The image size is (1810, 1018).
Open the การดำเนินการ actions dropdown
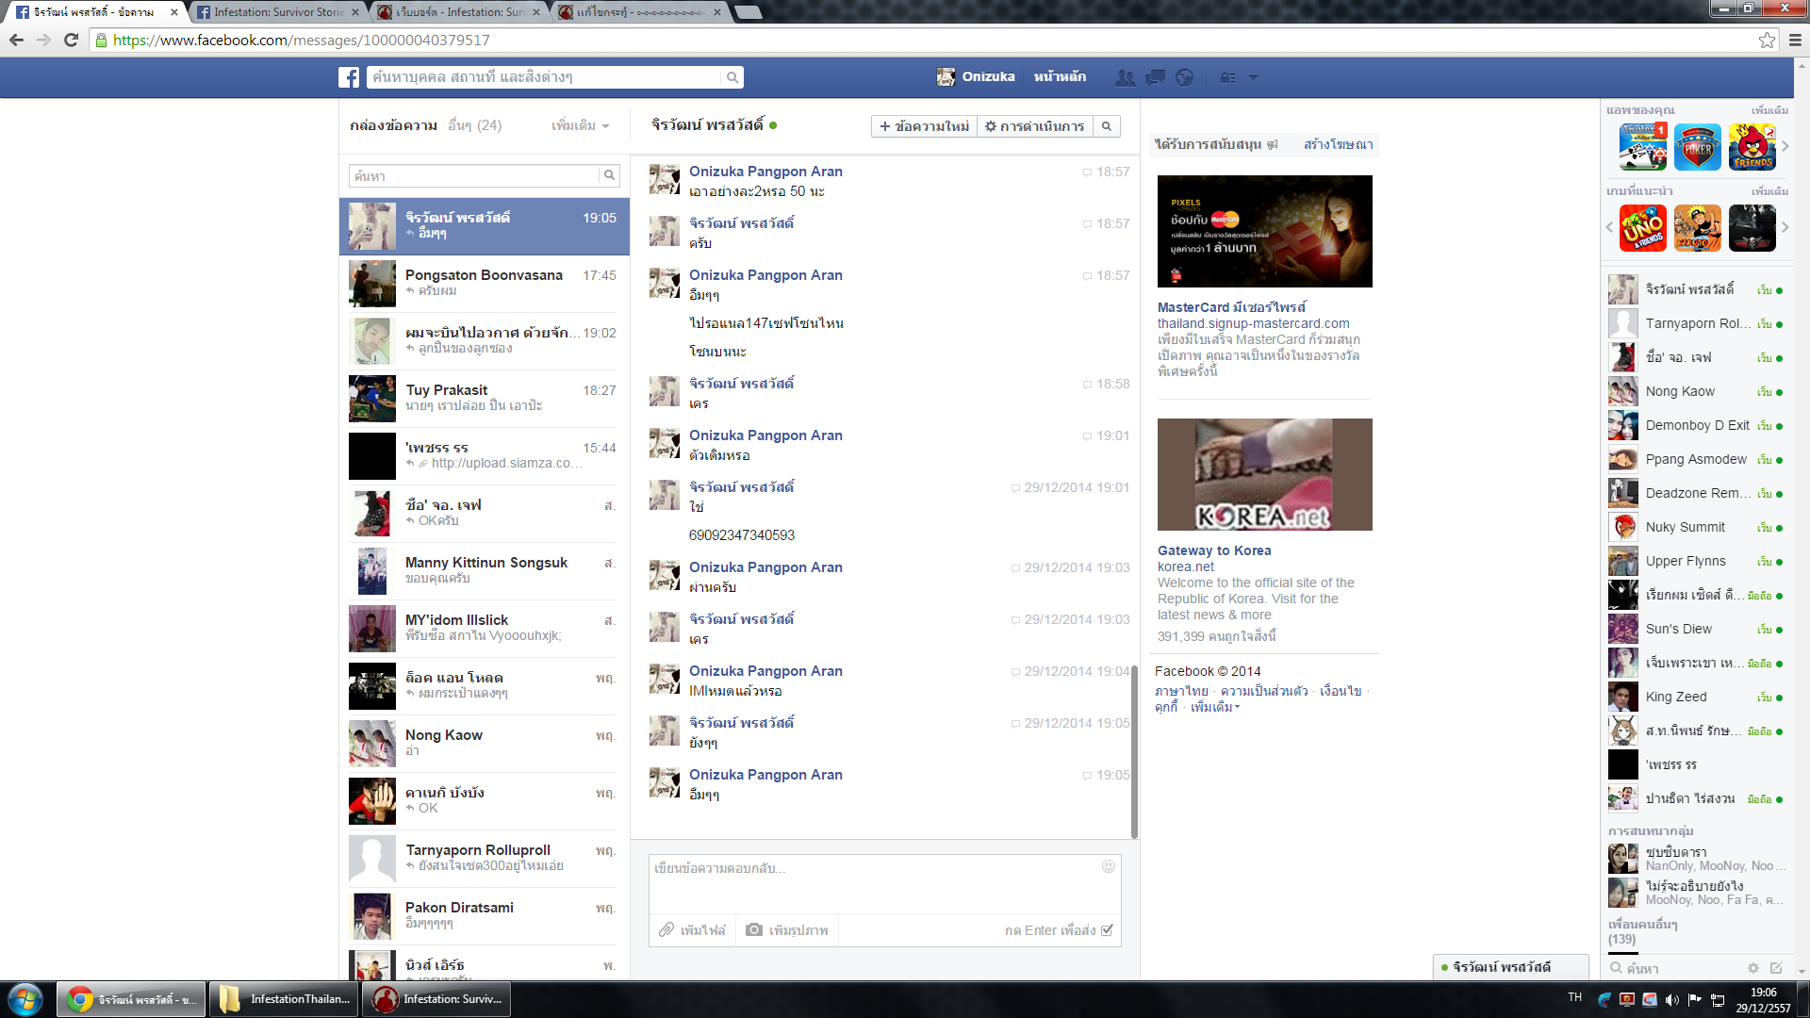(1034, 126)
